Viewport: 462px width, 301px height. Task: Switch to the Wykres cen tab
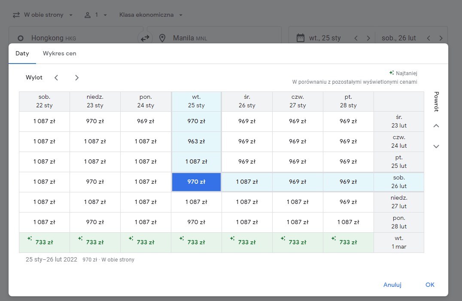60,53
